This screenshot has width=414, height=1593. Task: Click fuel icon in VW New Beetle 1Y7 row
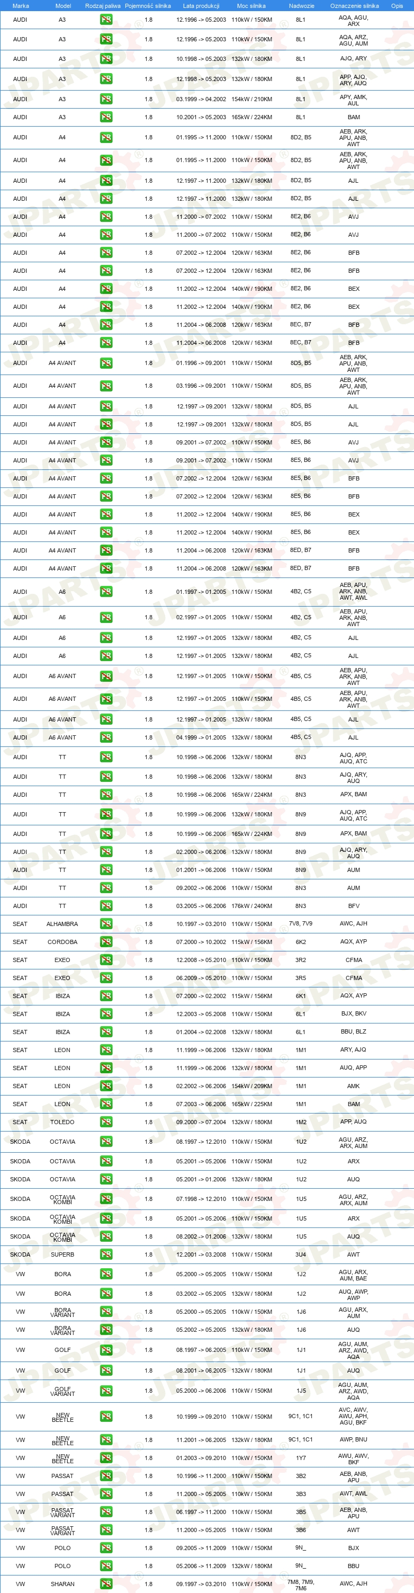point(106,1457)
